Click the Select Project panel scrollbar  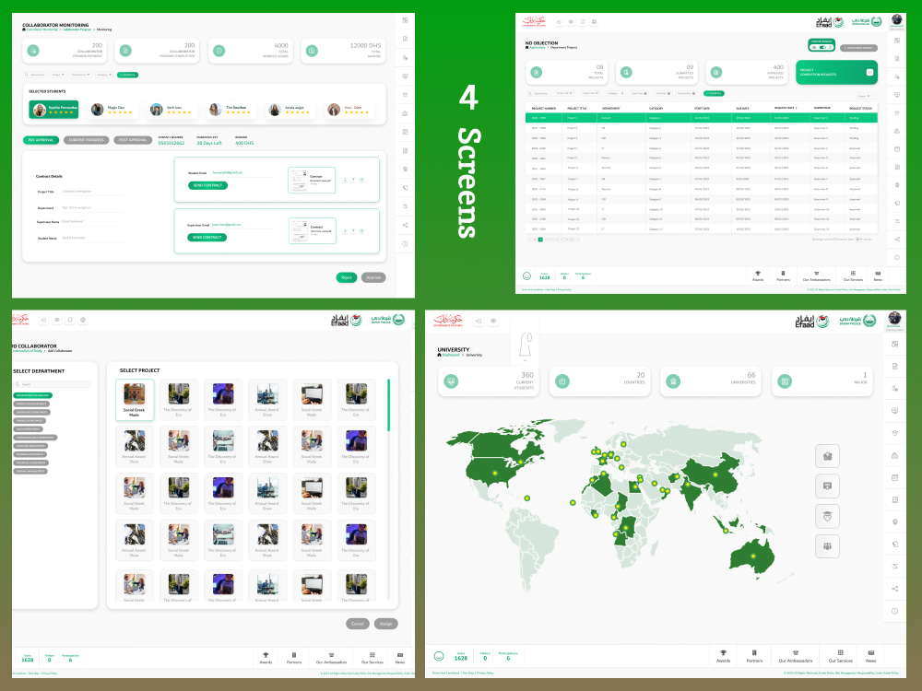388,404
